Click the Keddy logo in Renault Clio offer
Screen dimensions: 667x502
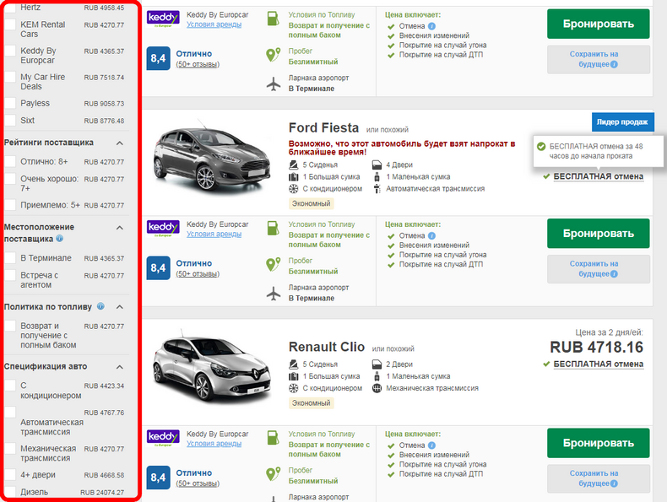163,438
